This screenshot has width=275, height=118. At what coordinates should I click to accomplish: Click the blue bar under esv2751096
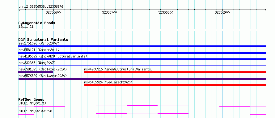coord(142,46)
